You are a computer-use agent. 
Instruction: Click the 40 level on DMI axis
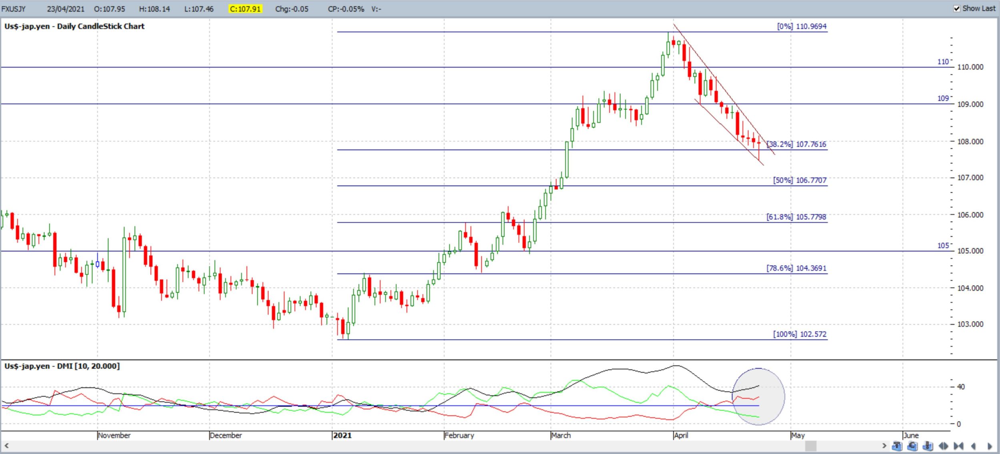click(x=961, y=387)
